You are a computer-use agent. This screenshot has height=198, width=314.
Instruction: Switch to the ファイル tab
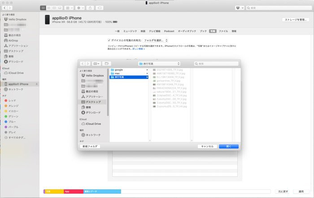tap(223, 31)
